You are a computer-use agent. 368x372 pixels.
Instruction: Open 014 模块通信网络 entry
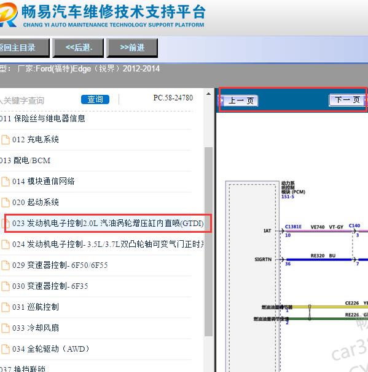click(x=43, y=182)
